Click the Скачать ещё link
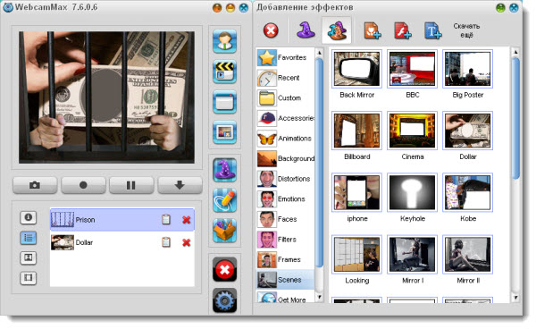The image size is (536, 329). coord(466,30)
